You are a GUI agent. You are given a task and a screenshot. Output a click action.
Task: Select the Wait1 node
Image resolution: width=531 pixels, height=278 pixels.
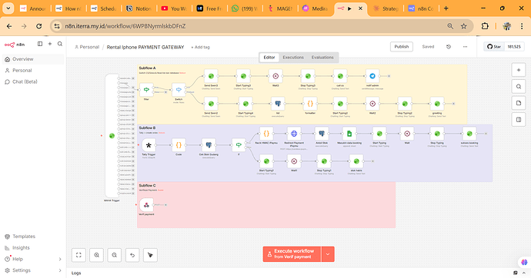point(294,161)
